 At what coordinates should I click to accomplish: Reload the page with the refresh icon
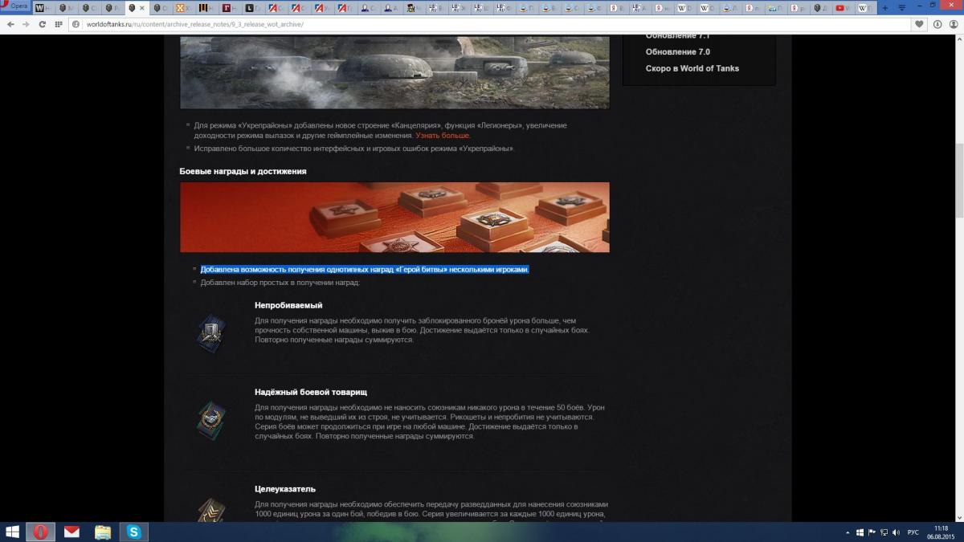click(x=43, y=24)
